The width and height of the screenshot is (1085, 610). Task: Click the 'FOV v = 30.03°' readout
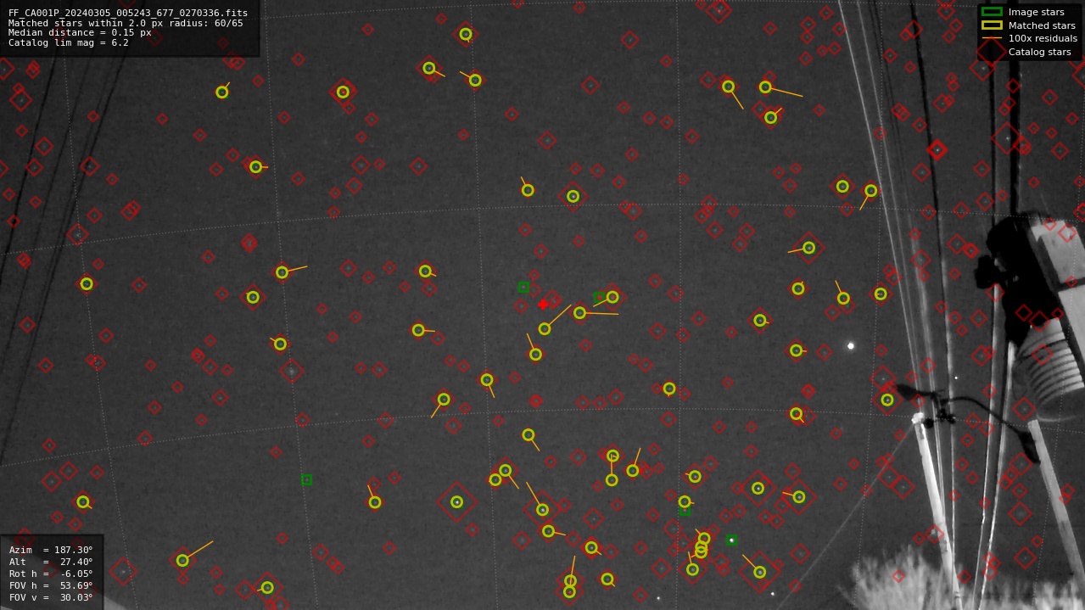pos(51,597)
